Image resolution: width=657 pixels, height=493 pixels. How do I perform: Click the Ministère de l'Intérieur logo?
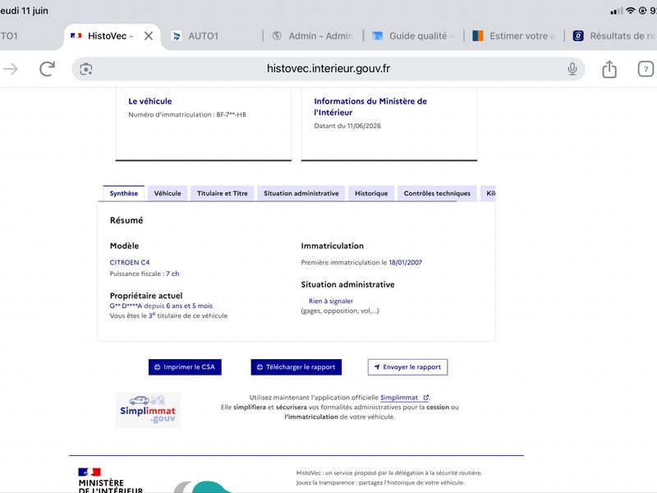(110, 481)
